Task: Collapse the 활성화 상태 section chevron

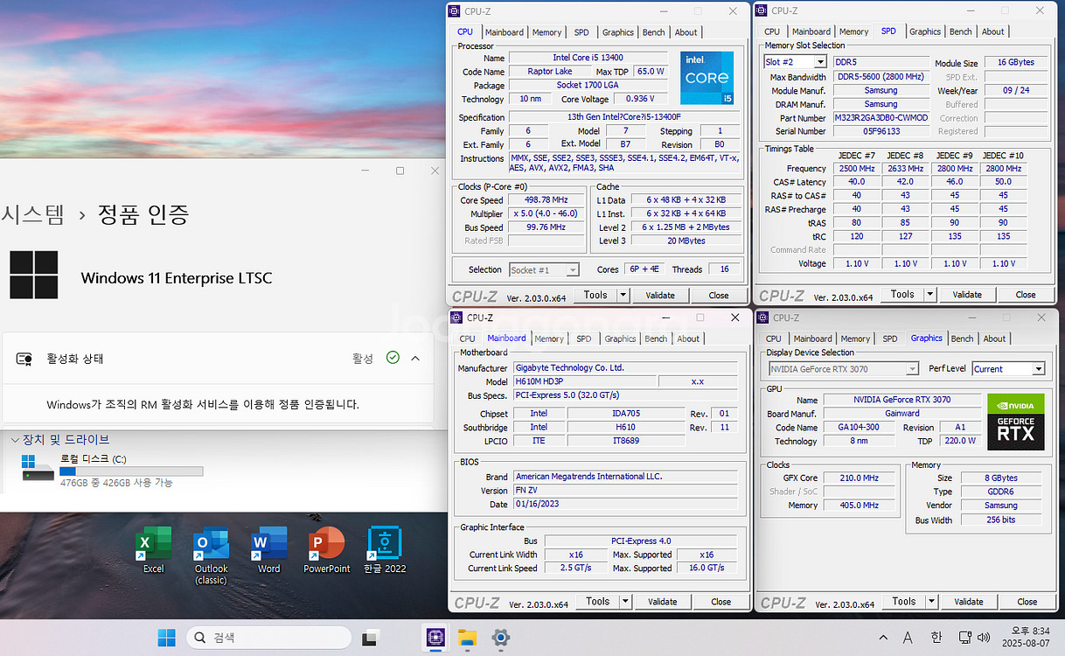Action: (415, 358)
